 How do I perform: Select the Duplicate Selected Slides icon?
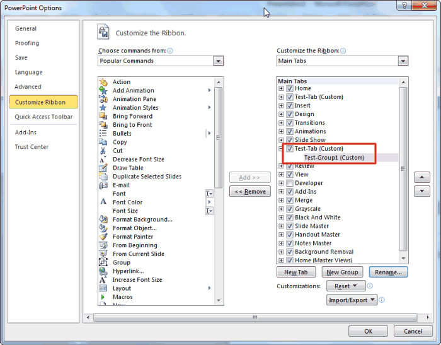click(x=103, y=177)
